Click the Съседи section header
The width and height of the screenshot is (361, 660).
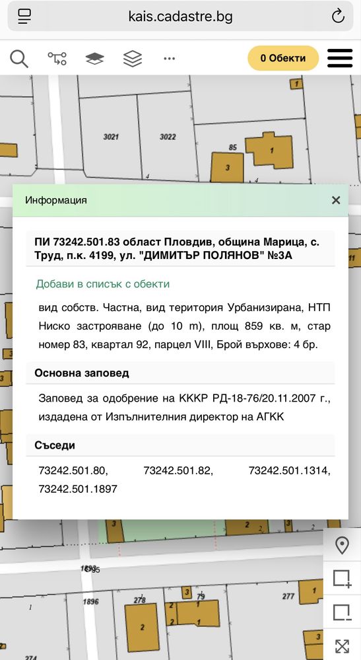click(x=180, y=445)
